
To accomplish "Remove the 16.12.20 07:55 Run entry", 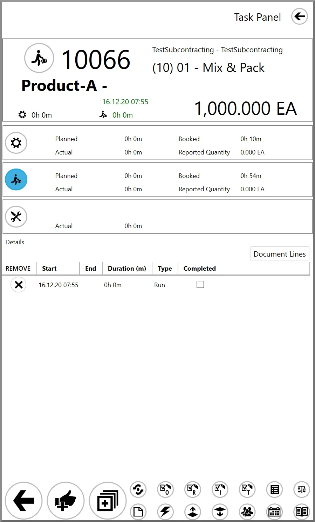I will (x=19, y=285).
